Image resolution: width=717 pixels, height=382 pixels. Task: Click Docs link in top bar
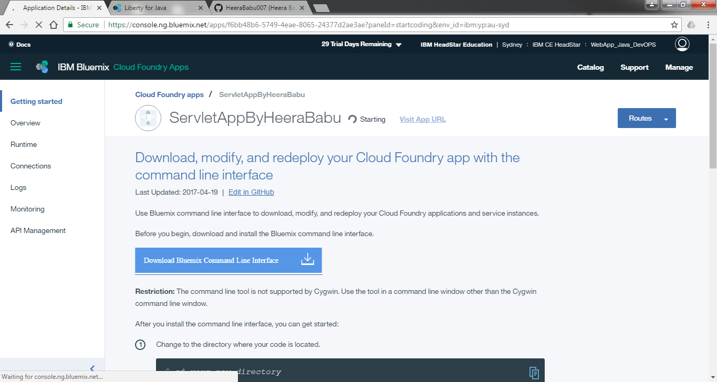point(23,45)
